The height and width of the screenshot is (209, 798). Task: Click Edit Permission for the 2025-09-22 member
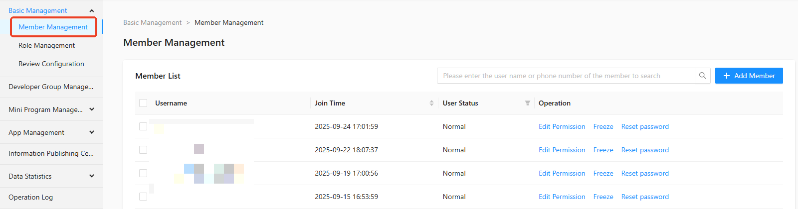562,150
